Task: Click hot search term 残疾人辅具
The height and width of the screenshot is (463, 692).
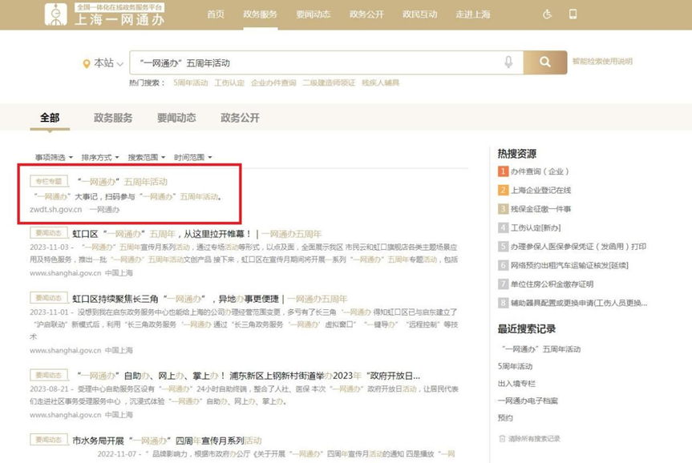Action: (x=380, y=83)
